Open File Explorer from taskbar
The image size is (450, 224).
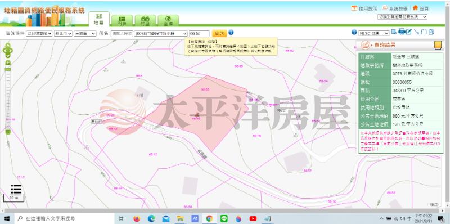pyautogui.click(x=181, y=218)
